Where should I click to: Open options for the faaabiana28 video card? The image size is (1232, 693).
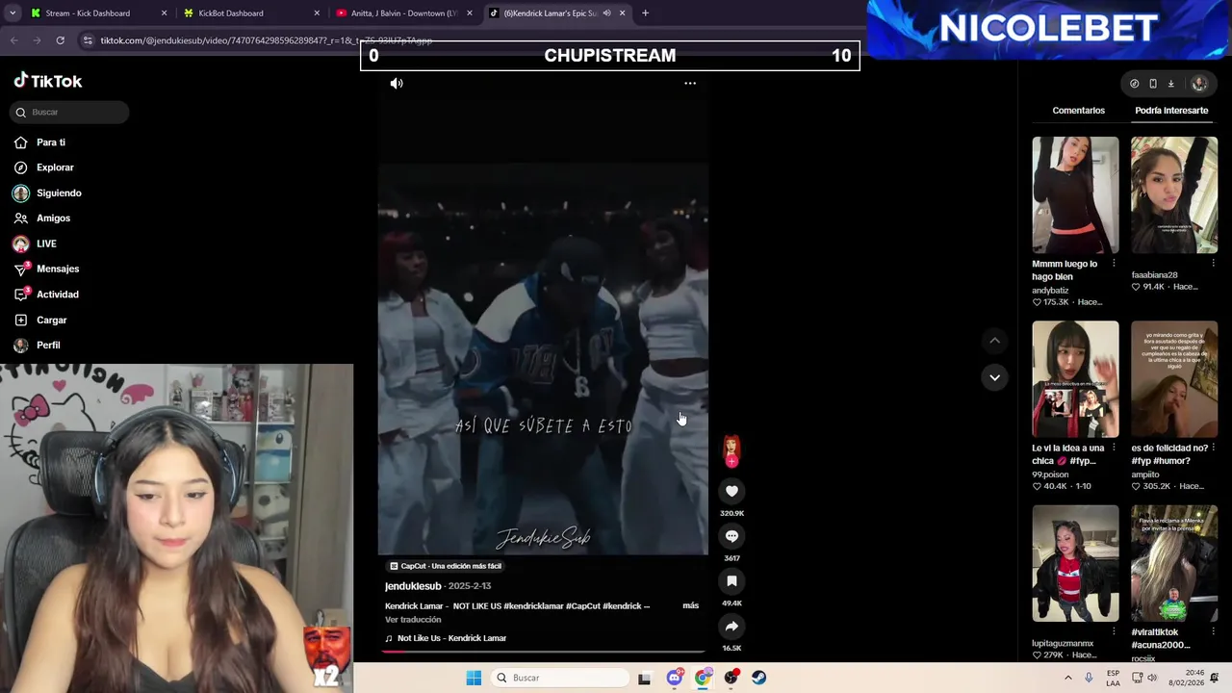click(1213, 264)
